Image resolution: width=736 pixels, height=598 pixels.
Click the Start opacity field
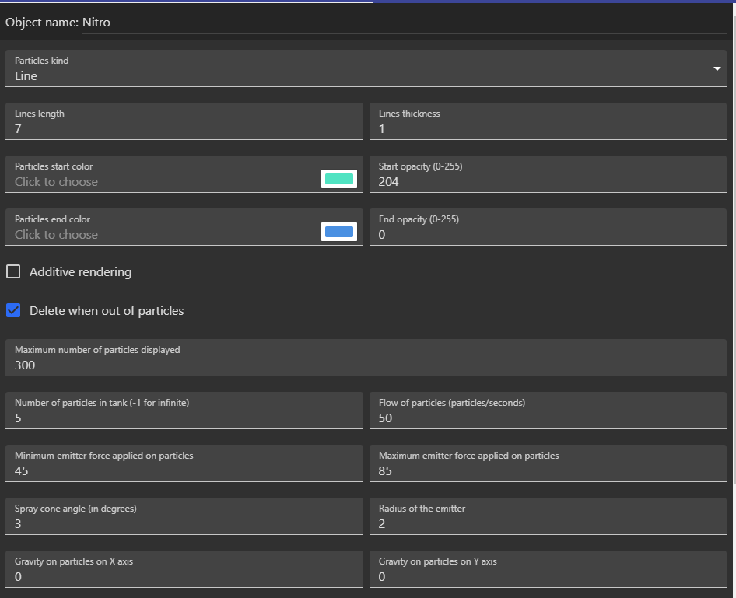[x=548, y=182]
